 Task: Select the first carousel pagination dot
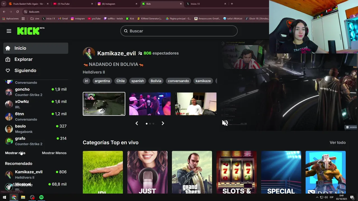147,123
